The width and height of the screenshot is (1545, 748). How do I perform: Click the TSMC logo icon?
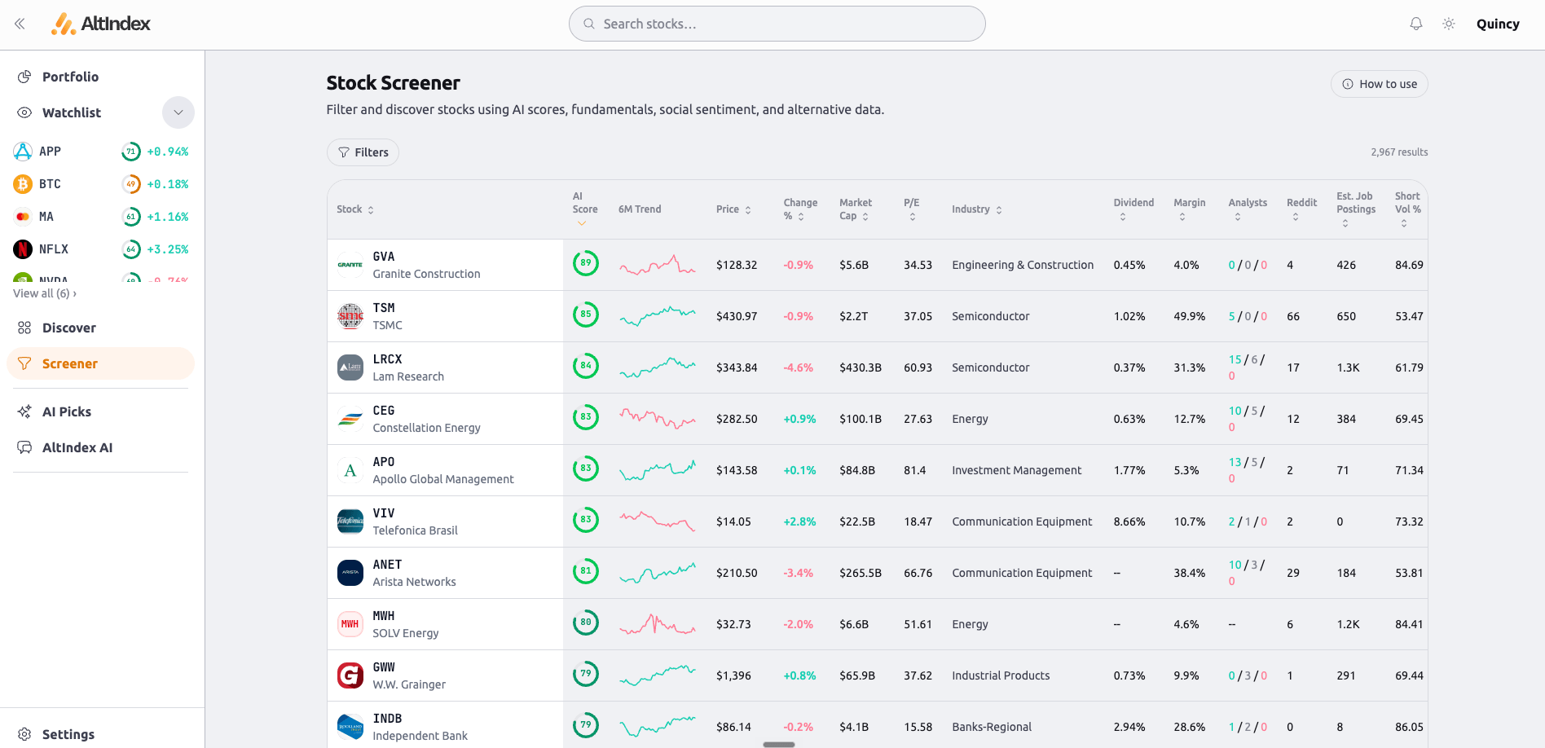click(350, 316)
